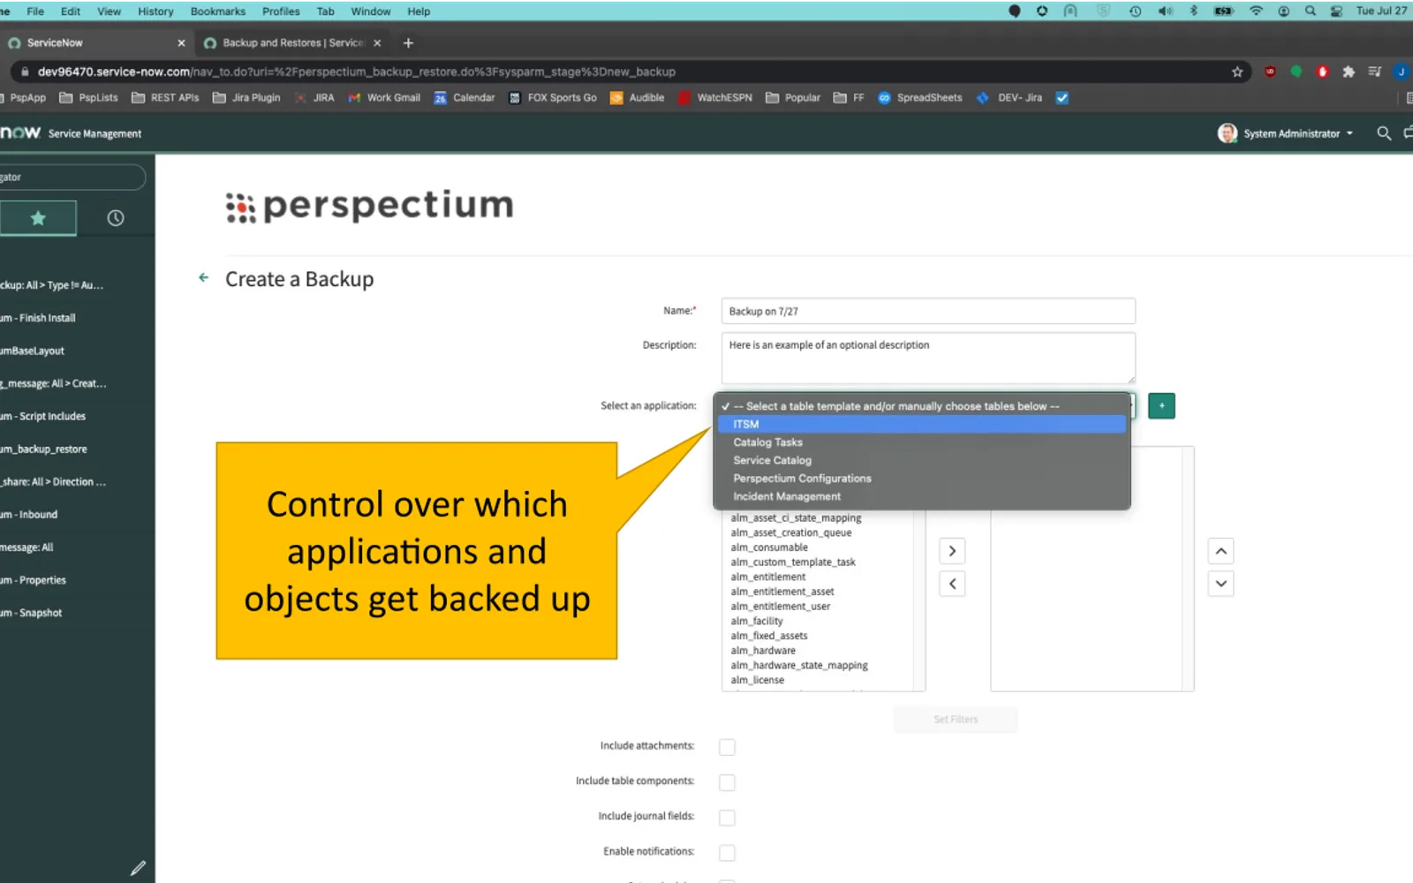Image resolution: width=1413 pixels, height=883 pixels.
Task: Select Perspectium Configurations option
Action: point(922,479)
